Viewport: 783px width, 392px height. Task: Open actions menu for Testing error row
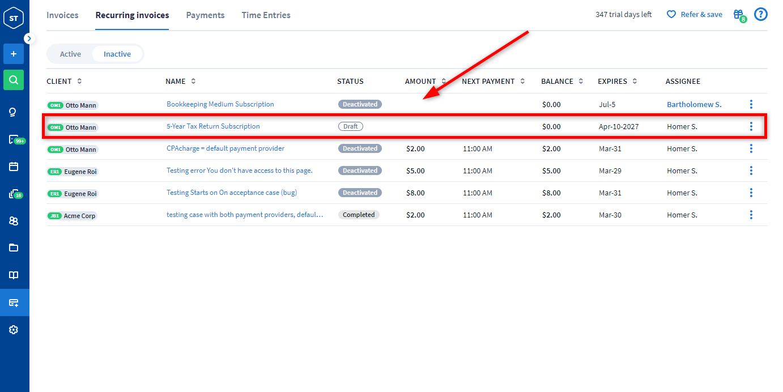(x=751, y=171)
